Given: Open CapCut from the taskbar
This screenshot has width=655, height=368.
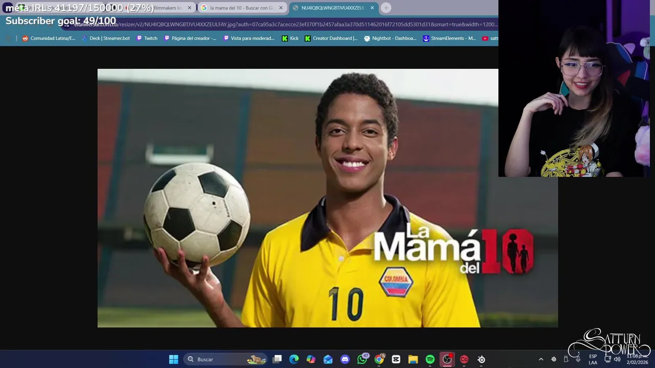Looking at the screenshot, I should pos(396,359).
